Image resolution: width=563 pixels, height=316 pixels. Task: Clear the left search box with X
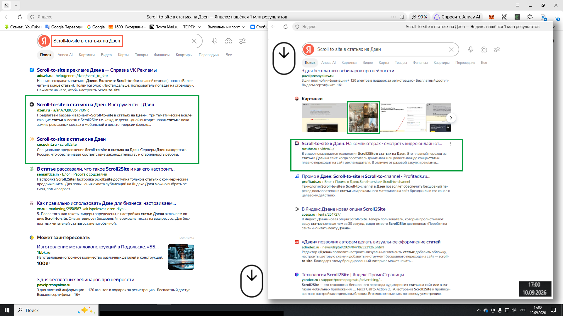click(x=194, y=41)
